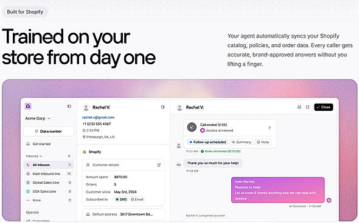This screenshot has width=359, height=223.
Task: Click the Main inbound line inbox icon
Action: [28, 173]
